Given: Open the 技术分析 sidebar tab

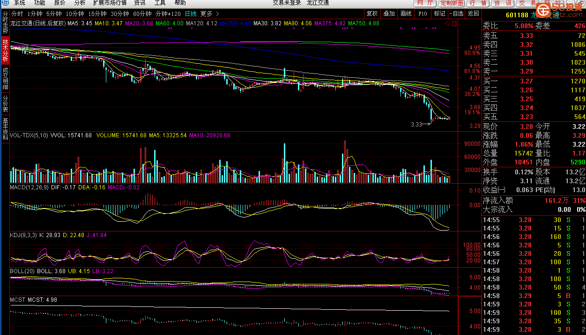Looking at the screenshot, I should (5, 51).
